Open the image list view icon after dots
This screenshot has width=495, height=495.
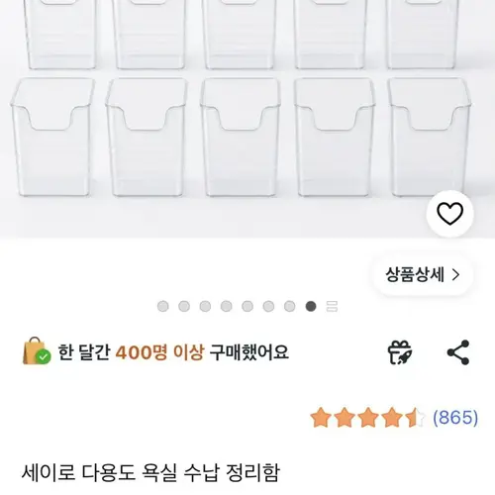click(332, 306)
